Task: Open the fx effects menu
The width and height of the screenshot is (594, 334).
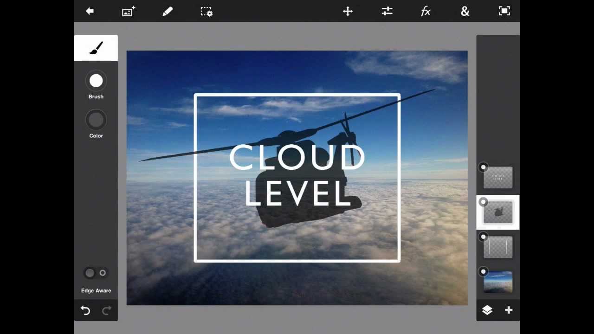Action: click(426, 11)
